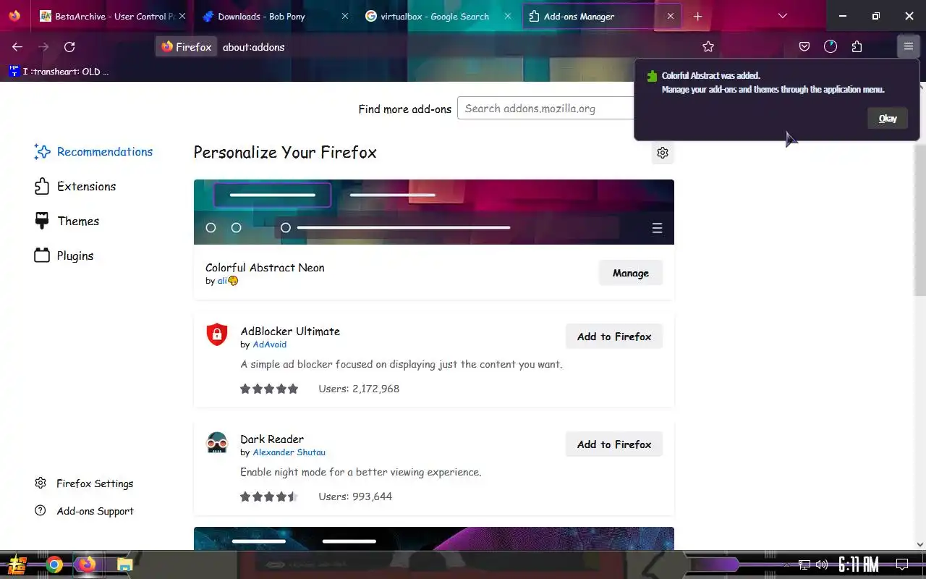
Task: Click the Extensions puzzle icon in toolbar
Action: 857,46
